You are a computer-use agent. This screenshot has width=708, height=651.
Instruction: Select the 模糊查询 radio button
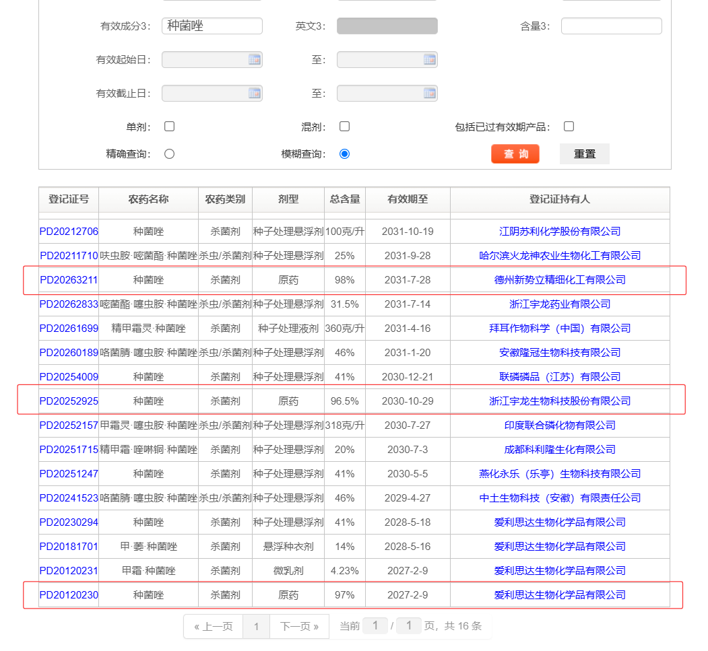point(344,154)
